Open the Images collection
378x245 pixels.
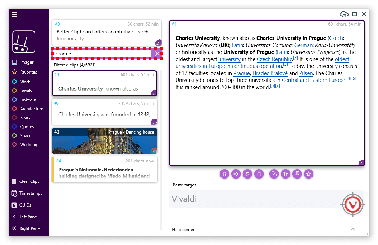click(23, 62)
